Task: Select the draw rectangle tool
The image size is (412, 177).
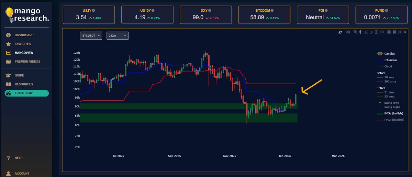Action: pyautogui.click(x=377, y=32)
